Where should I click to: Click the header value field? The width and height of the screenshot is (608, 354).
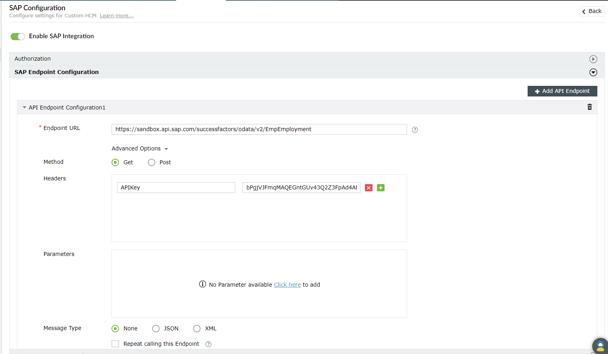click(x=301, y=188)
